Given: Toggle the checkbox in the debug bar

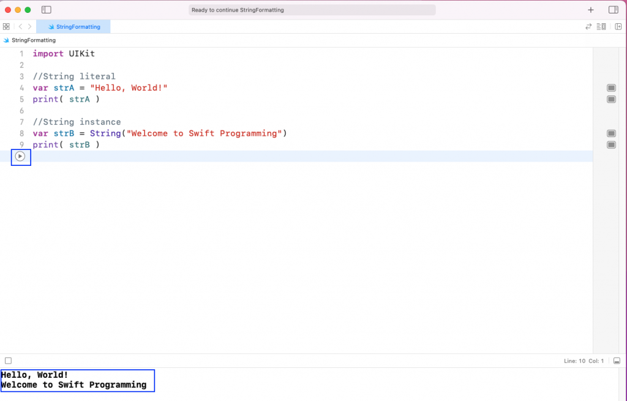Looking at the screenshot, I should pos(8,361).
